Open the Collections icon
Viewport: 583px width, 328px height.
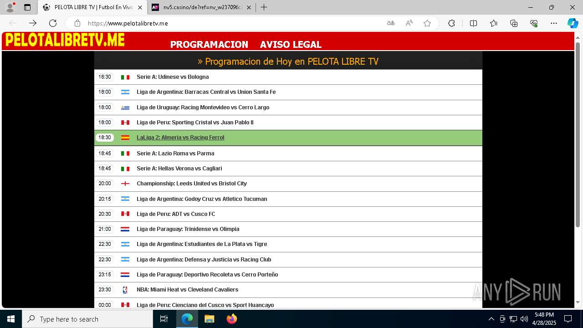(x=514, y=23)
